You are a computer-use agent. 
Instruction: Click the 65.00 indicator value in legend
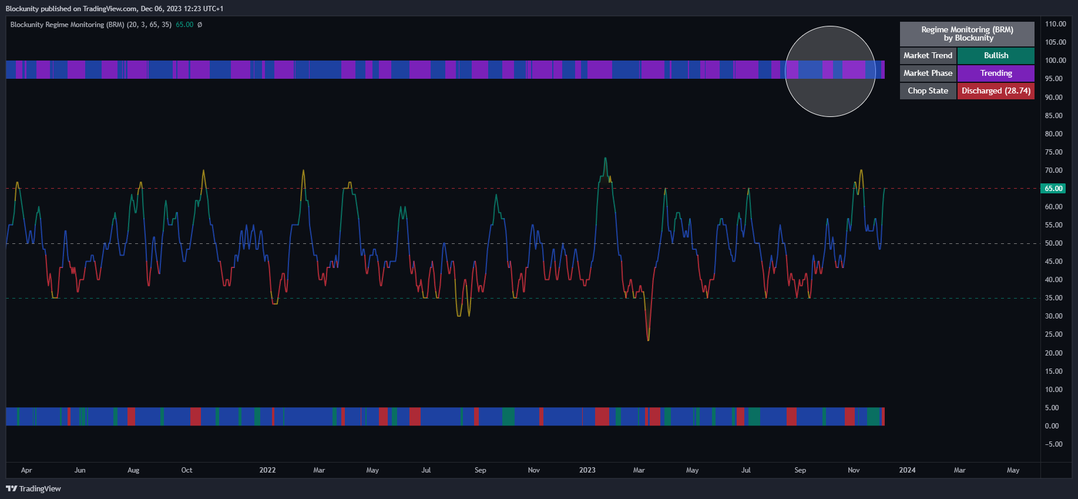(x=184, y=25)
